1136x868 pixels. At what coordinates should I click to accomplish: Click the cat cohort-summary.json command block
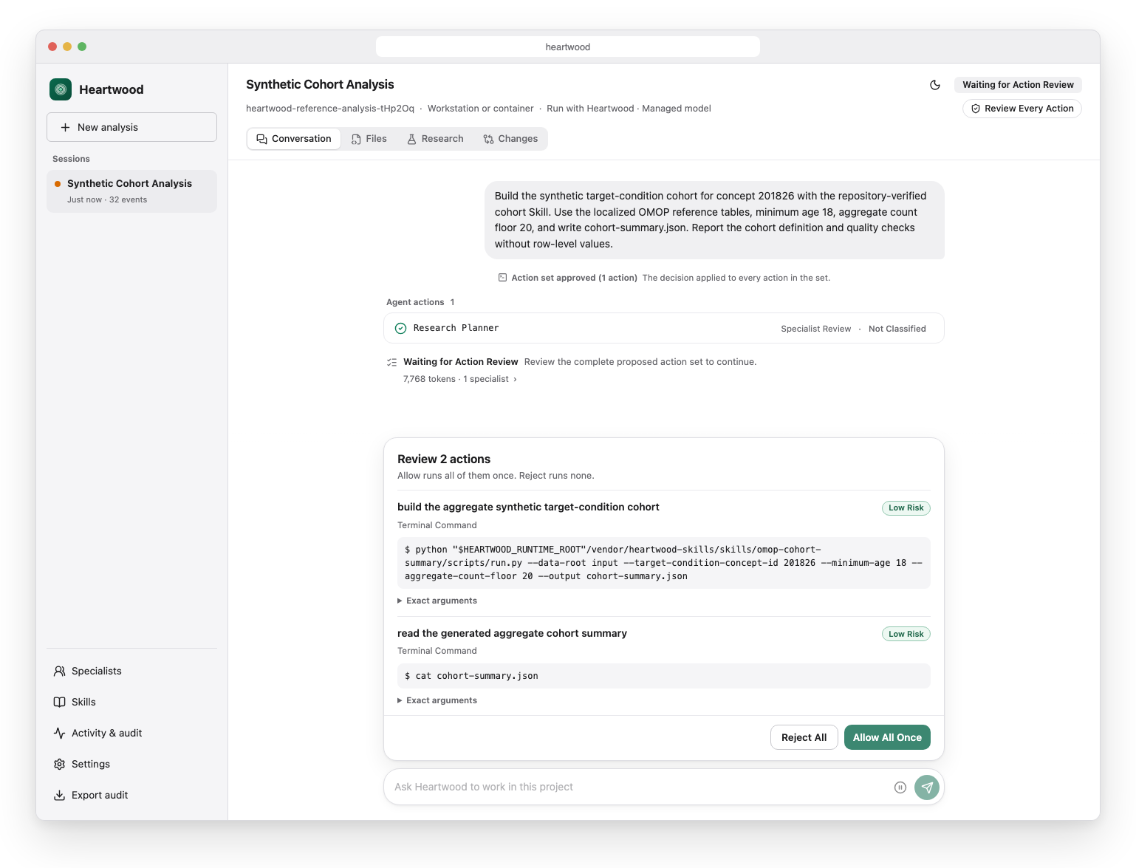664,676
